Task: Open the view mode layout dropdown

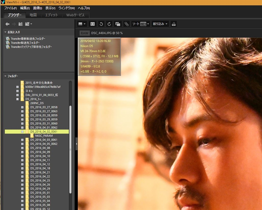Action: 82,24
